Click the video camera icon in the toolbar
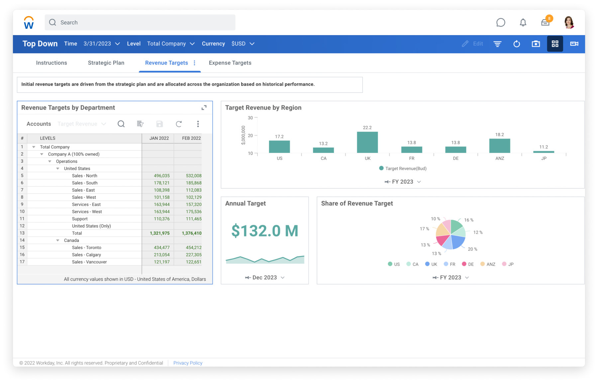598x383 pixels. coord(574,43)
